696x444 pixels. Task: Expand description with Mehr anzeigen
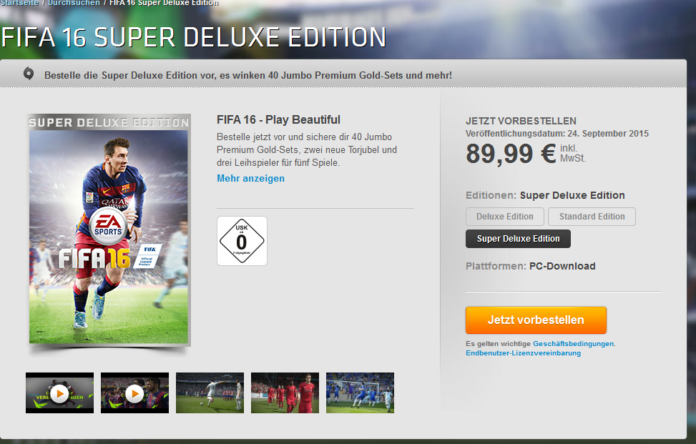[x=251, y=178]
